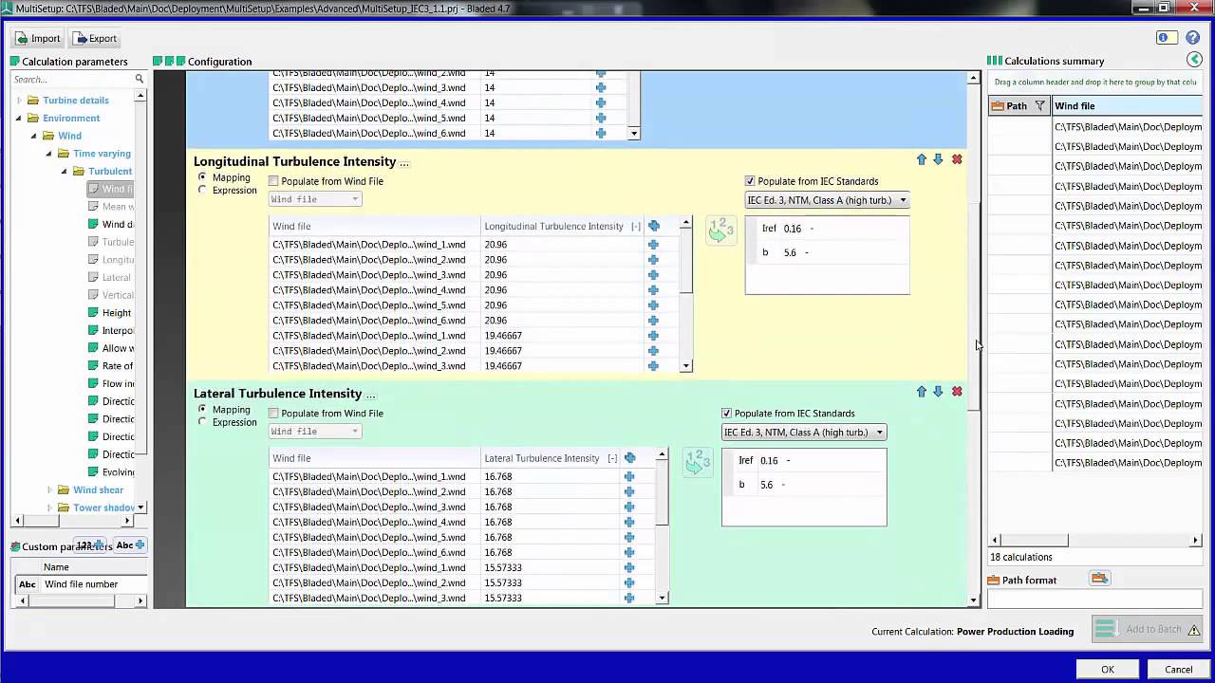Open Lateral IEC Ed. 3 NTM class dropdown
This screenshot has width=1215, height=683.
[x=804, y=433]
